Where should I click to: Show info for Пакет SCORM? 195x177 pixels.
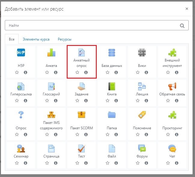86,134
